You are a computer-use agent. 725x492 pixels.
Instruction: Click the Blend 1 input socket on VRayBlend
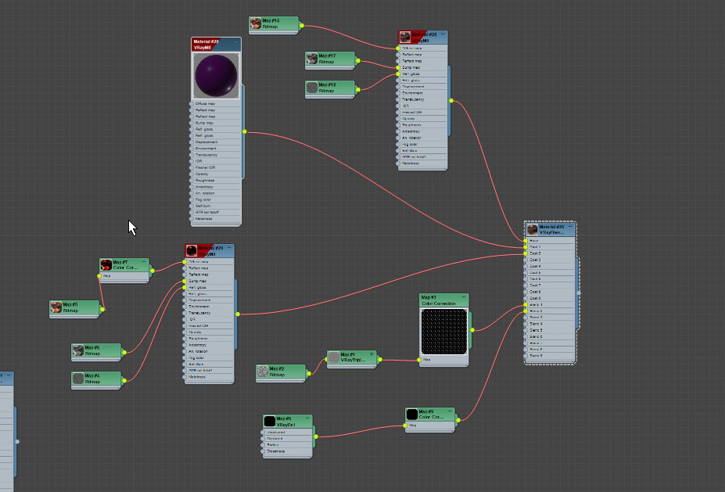[x=526, y=305]
